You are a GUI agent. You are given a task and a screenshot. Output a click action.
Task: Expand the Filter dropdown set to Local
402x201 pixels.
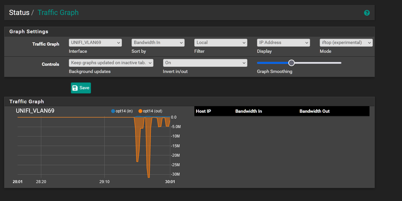click(221, 43)
